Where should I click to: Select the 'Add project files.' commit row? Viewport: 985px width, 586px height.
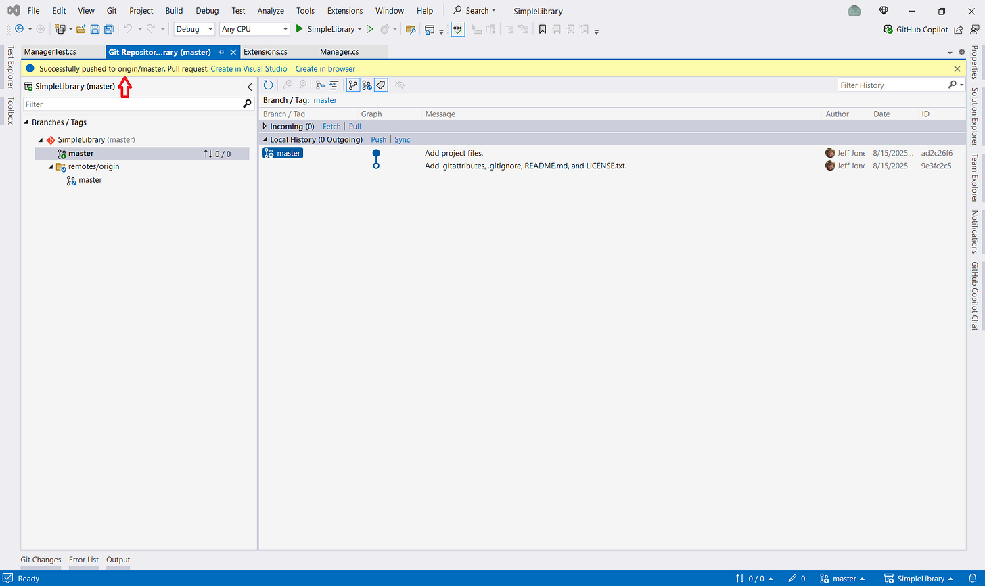point(612,153)
